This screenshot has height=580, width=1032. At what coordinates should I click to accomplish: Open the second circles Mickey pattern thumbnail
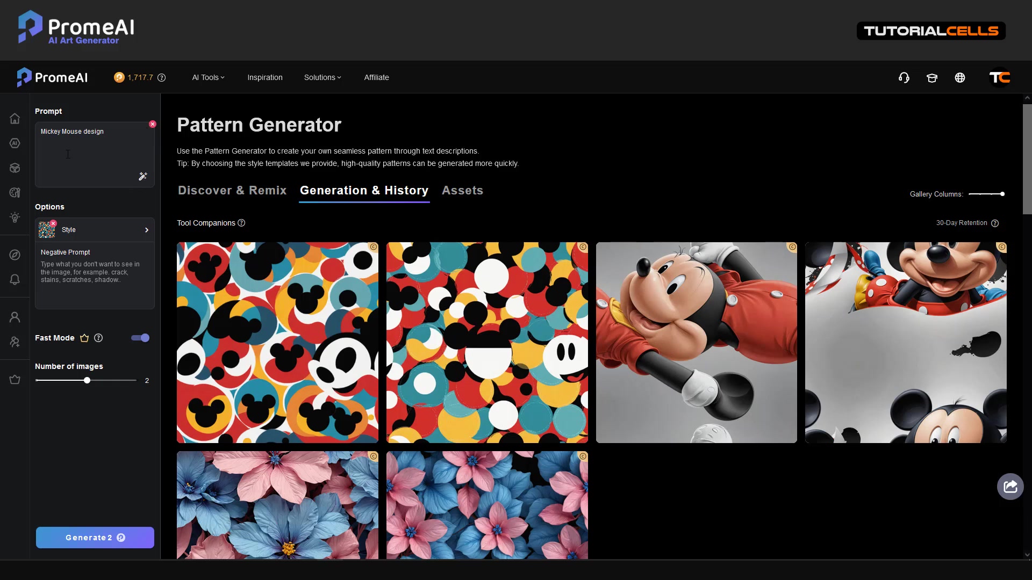[487, 343]
